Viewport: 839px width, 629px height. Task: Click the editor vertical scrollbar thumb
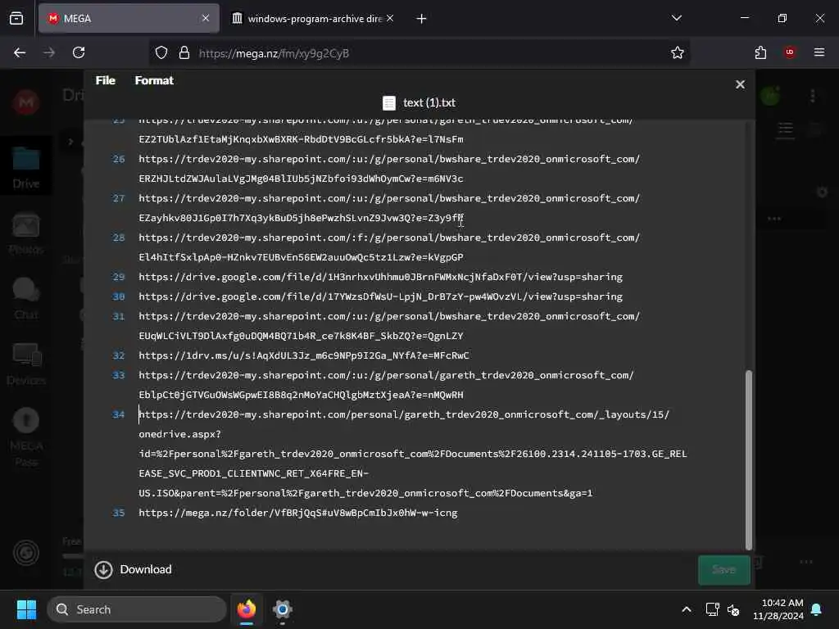[749, 460]
